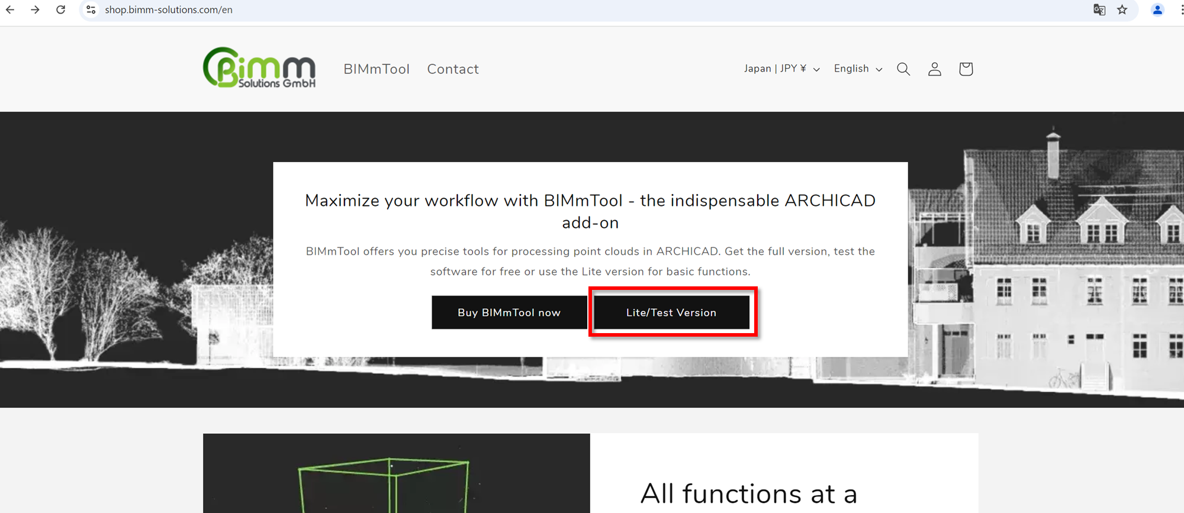Bookmark this page with the star icon
Image resolution: width=1184 pixels, height=513 pixels.
click(x=1122, y=9)
